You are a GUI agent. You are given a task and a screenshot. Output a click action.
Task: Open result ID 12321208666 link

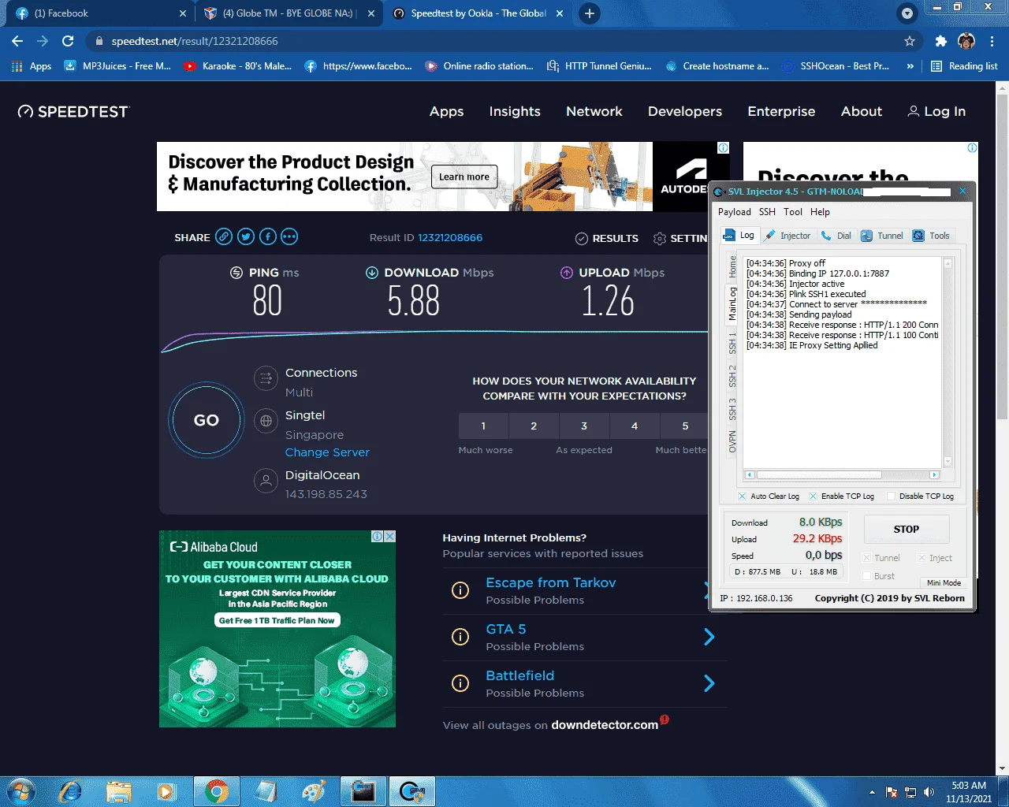tap(450, 237)
